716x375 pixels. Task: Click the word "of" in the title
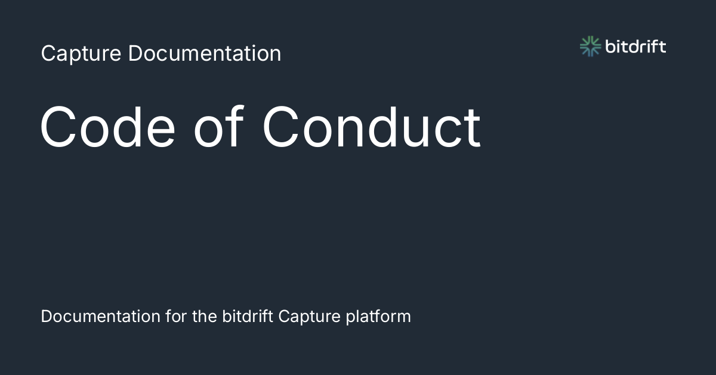point(218,127)
